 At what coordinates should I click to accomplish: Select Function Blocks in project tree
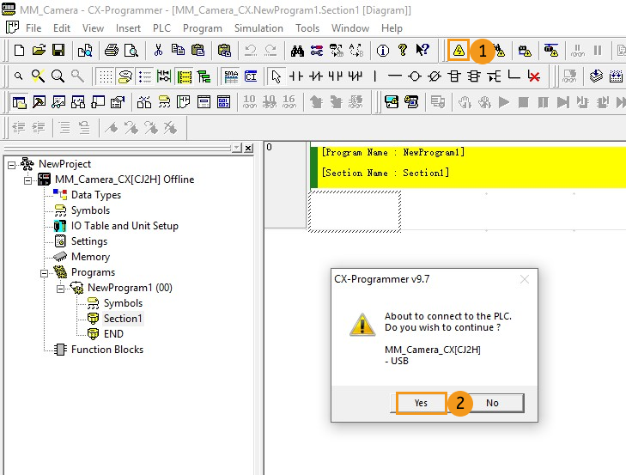pyautogui.click(x=107, y=350)
